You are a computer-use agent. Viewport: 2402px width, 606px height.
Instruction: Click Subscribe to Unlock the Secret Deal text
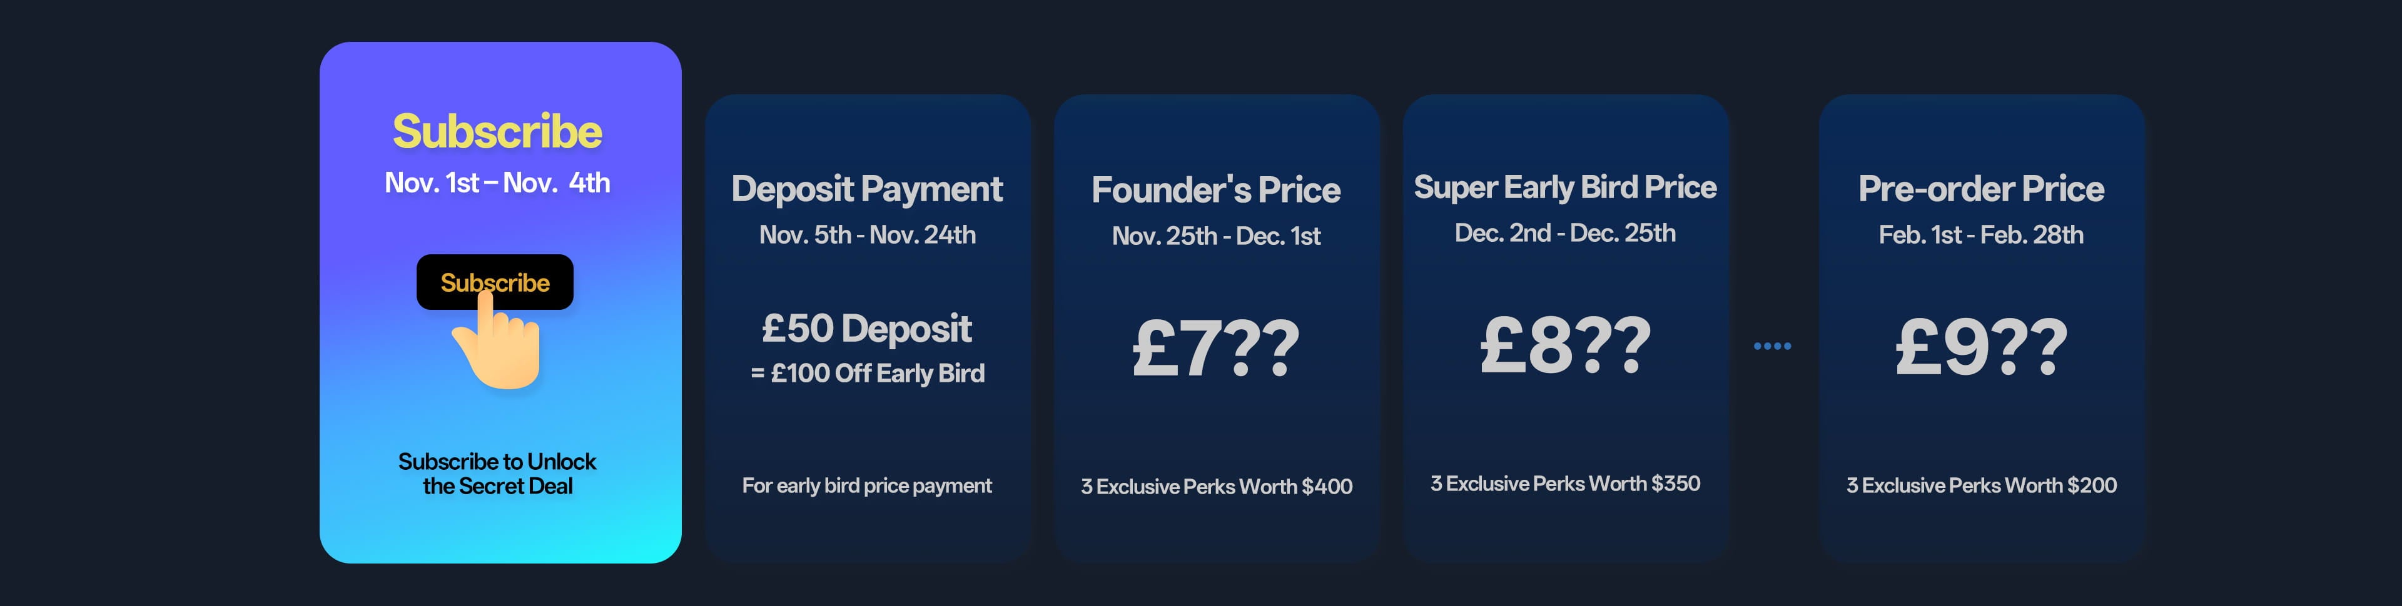[x=497, y=474]
